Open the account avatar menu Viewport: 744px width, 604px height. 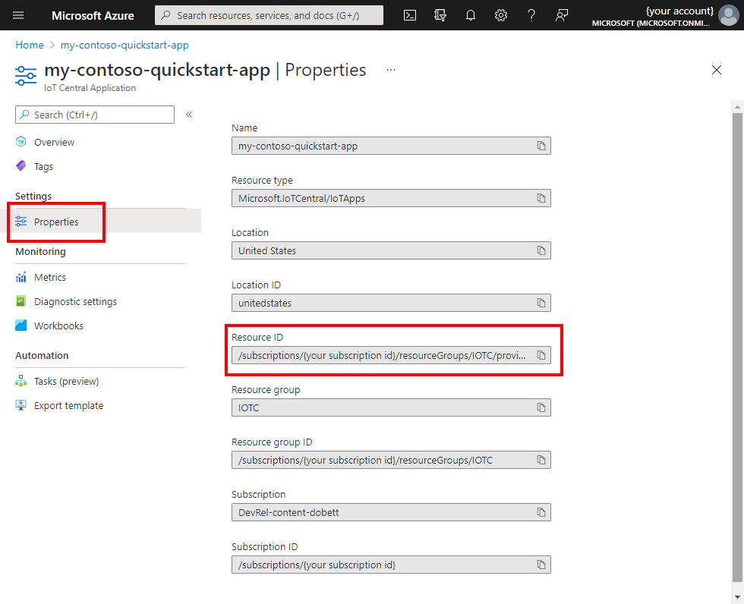pos(727,15)
